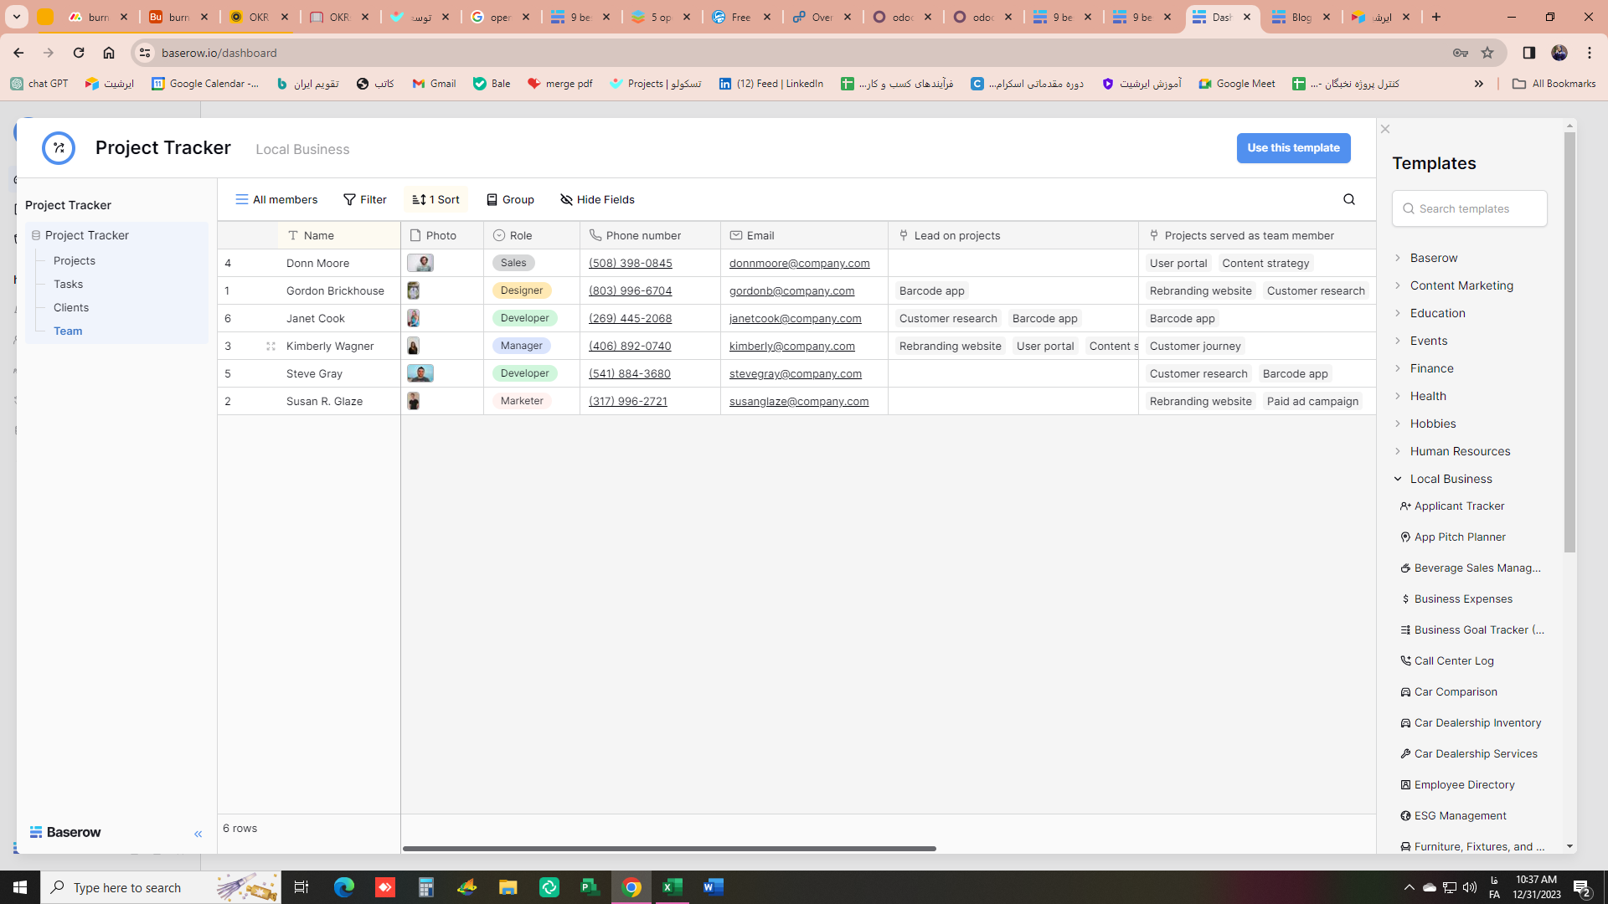
Task: Click the horizontal scrollbar under the grid
Action: [668, 848]
